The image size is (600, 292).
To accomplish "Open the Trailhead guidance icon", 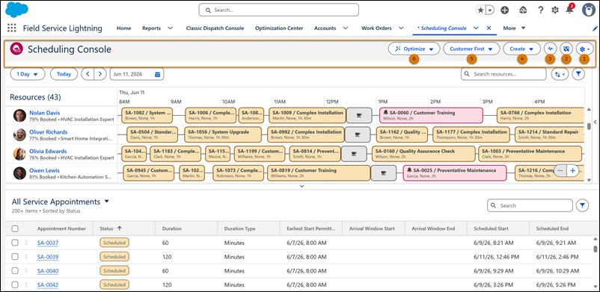I will click(524, 10).
